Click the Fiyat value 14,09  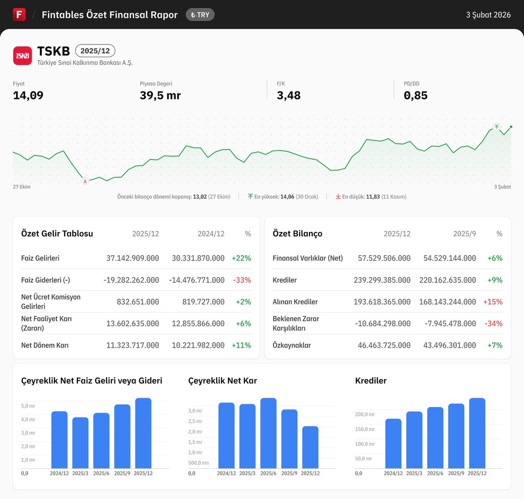(28, 96)
